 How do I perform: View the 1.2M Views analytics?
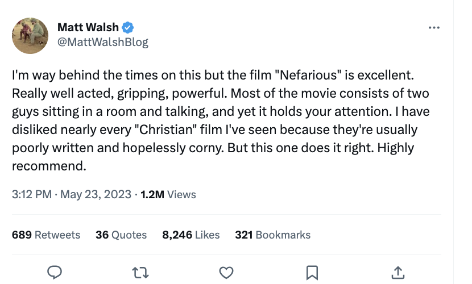168,194
